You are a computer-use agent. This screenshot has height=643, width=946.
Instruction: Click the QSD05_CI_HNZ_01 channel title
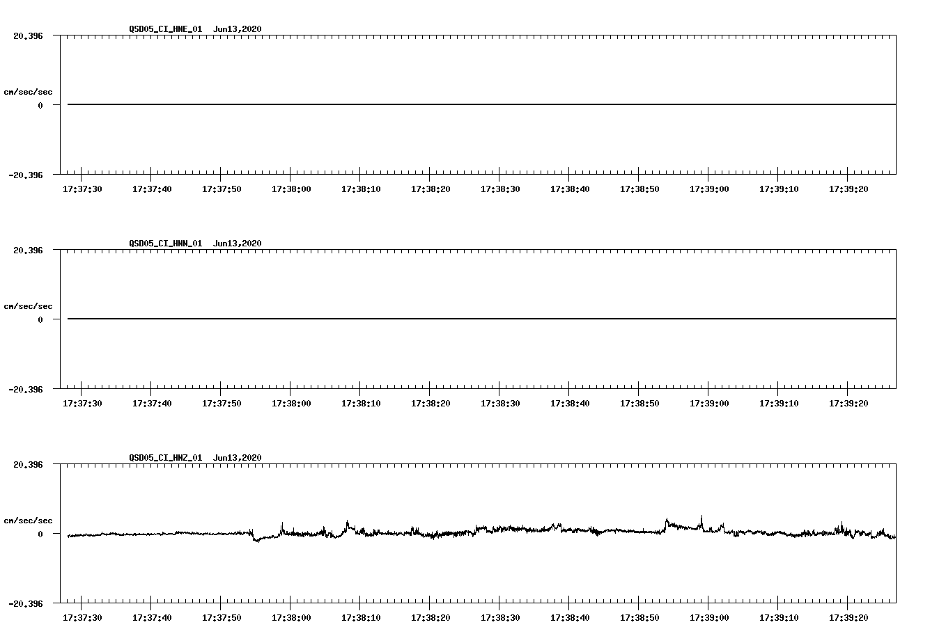[166, 458]
